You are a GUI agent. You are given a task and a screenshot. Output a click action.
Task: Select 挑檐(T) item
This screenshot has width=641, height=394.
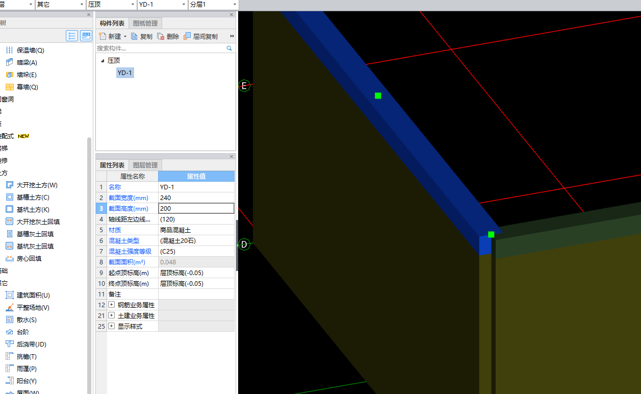(27, 357)
